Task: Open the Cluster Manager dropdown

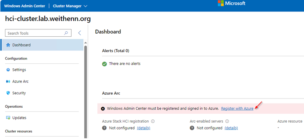Action: point(70,6)
